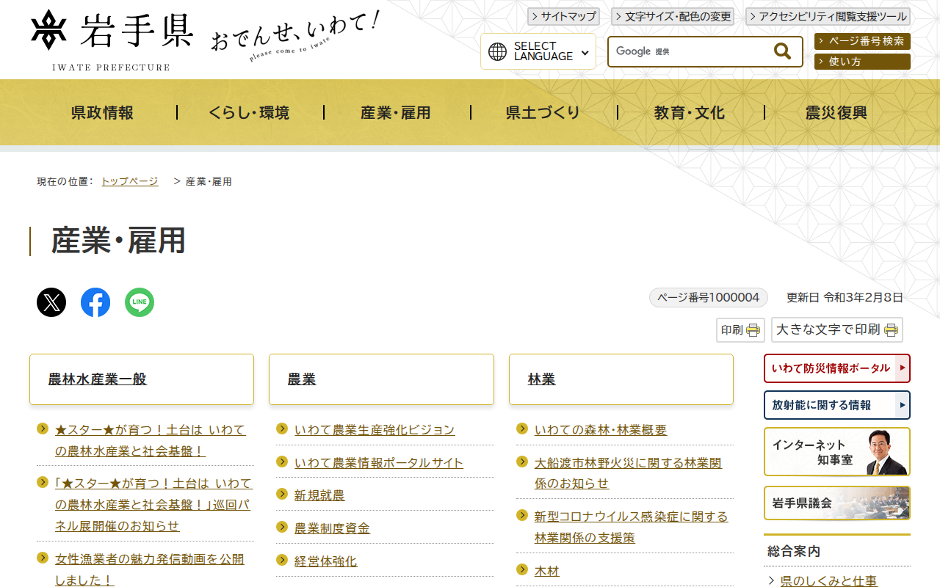This screenshot has height=587, width=940.
Task: Open いわて防災情報ポータル banner
Action: tap(837, 368)
